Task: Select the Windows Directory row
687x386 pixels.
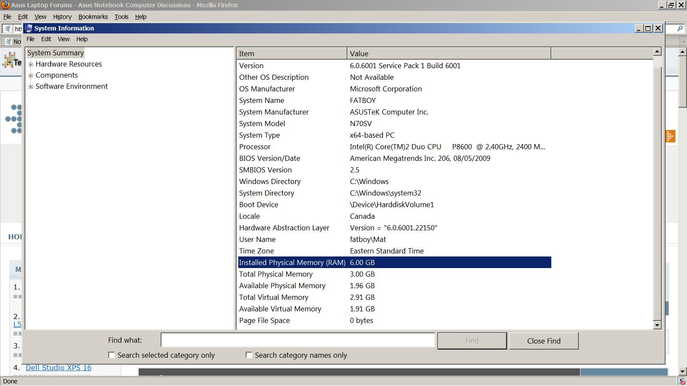Action: (x=395, y=181)
